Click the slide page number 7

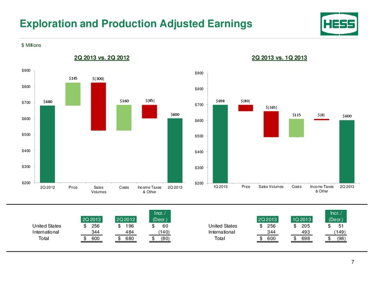(x=352, y=262)
